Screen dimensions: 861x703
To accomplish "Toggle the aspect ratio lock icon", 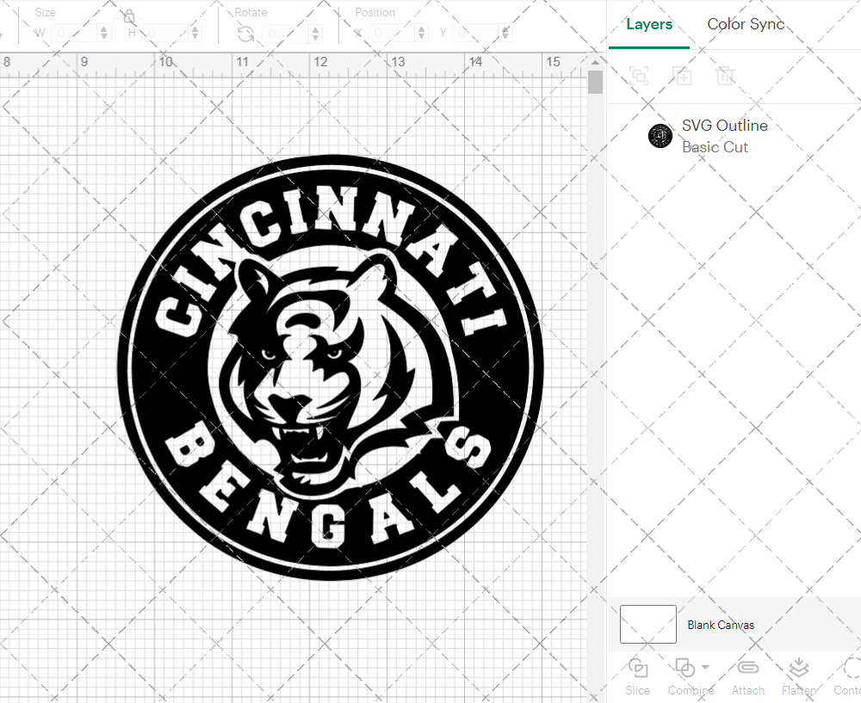I will [x=129, y=17].
